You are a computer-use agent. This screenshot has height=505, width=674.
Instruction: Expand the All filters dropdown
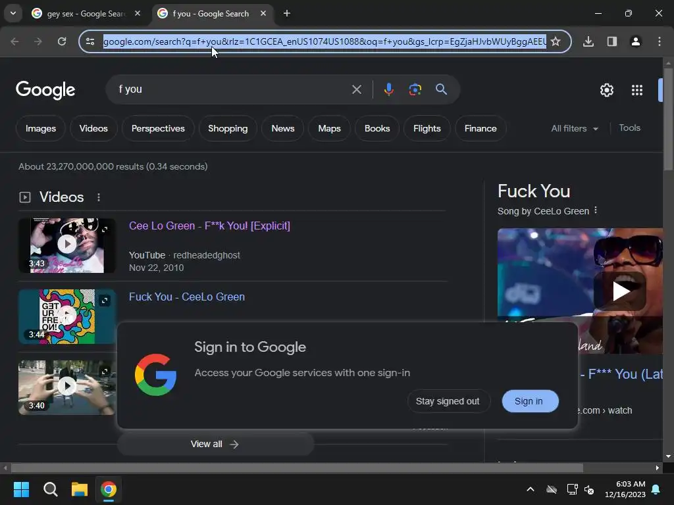pos(575,128)
